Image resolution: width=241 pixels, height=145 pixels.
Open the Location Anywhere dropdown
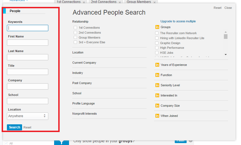pyautogui.click(x=28, y=116)
